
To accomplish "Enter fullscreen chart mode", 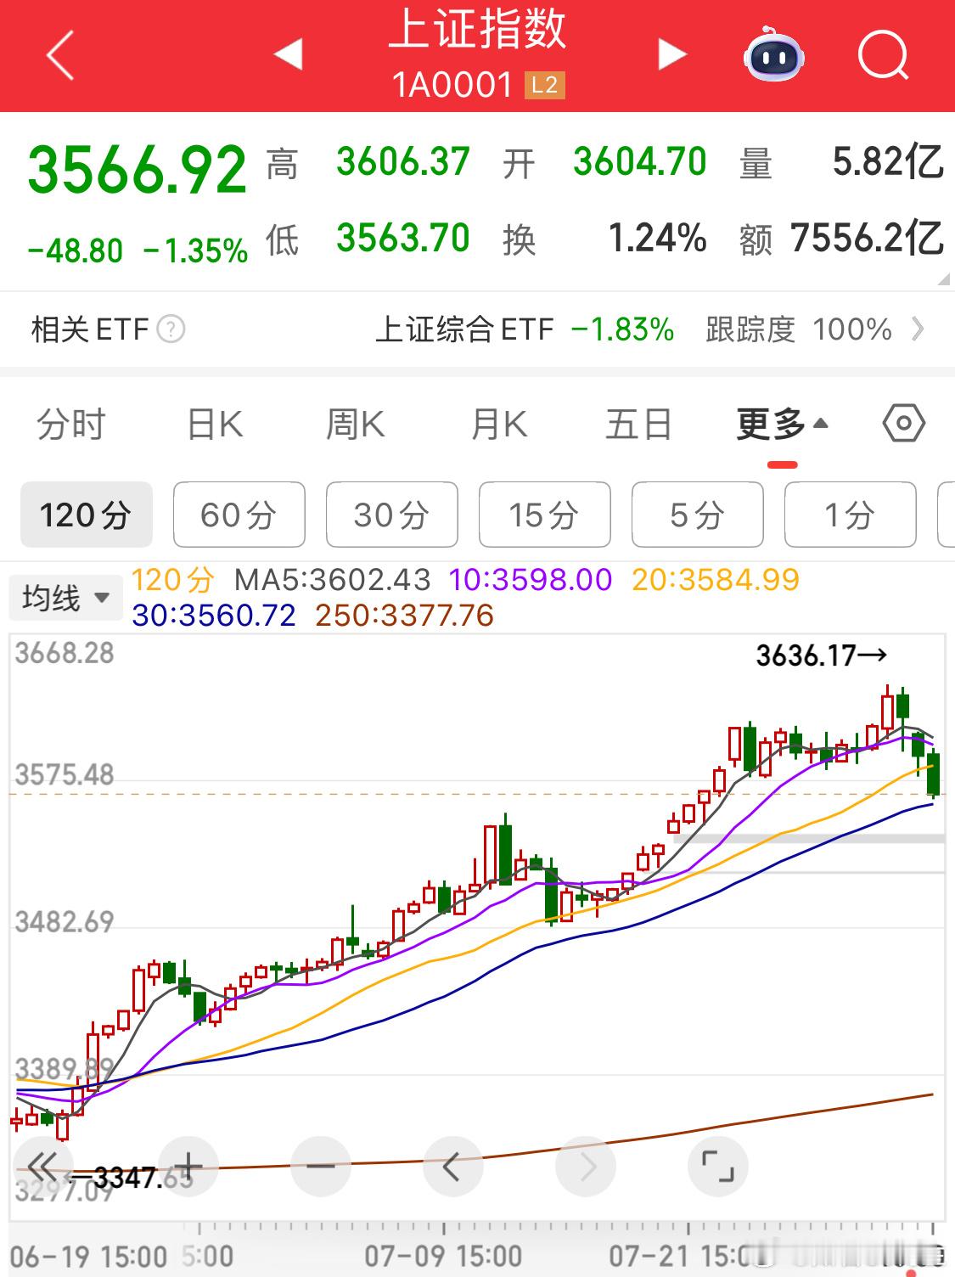I will coord(718,1167).
